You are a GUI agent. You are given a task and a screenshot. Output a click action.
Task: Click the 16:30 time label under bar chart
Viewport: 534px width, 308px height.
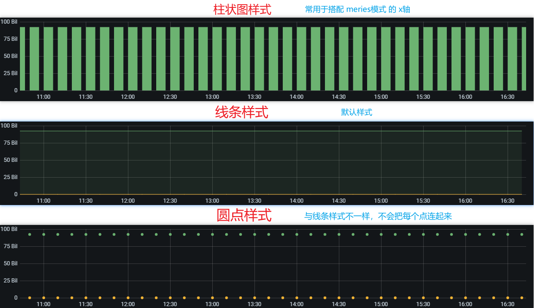tap(508, 97)
